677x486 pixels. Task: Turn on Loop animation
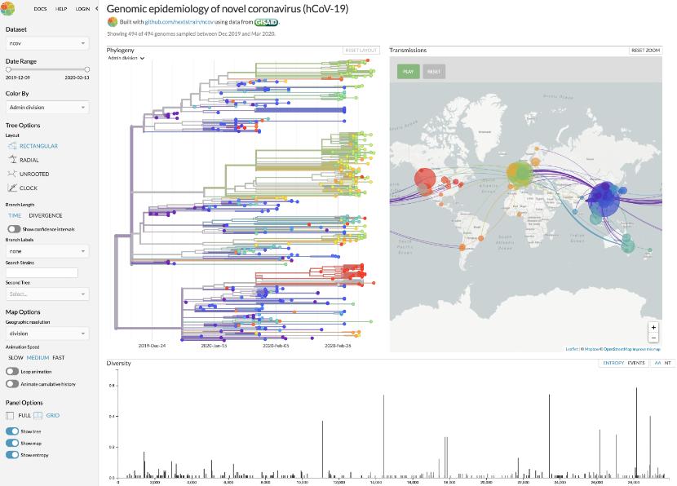click(12, 371)
